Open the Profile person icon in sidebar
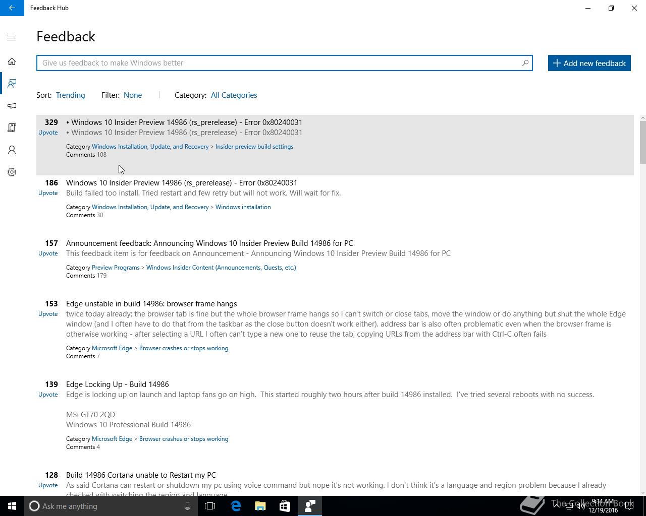Viewport: 646px width, 516px height. [12, 150]
